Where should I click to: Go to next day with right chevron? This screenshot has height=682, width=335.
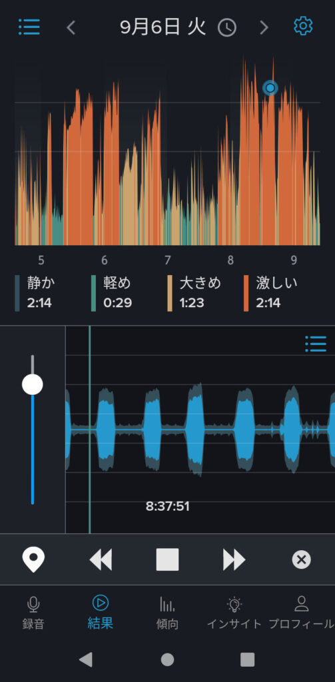coord(264,27)
